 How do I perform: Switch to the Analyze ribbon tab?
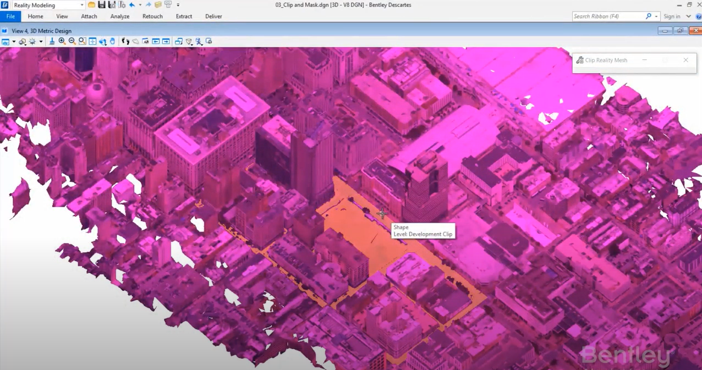(x=120, y=16)
